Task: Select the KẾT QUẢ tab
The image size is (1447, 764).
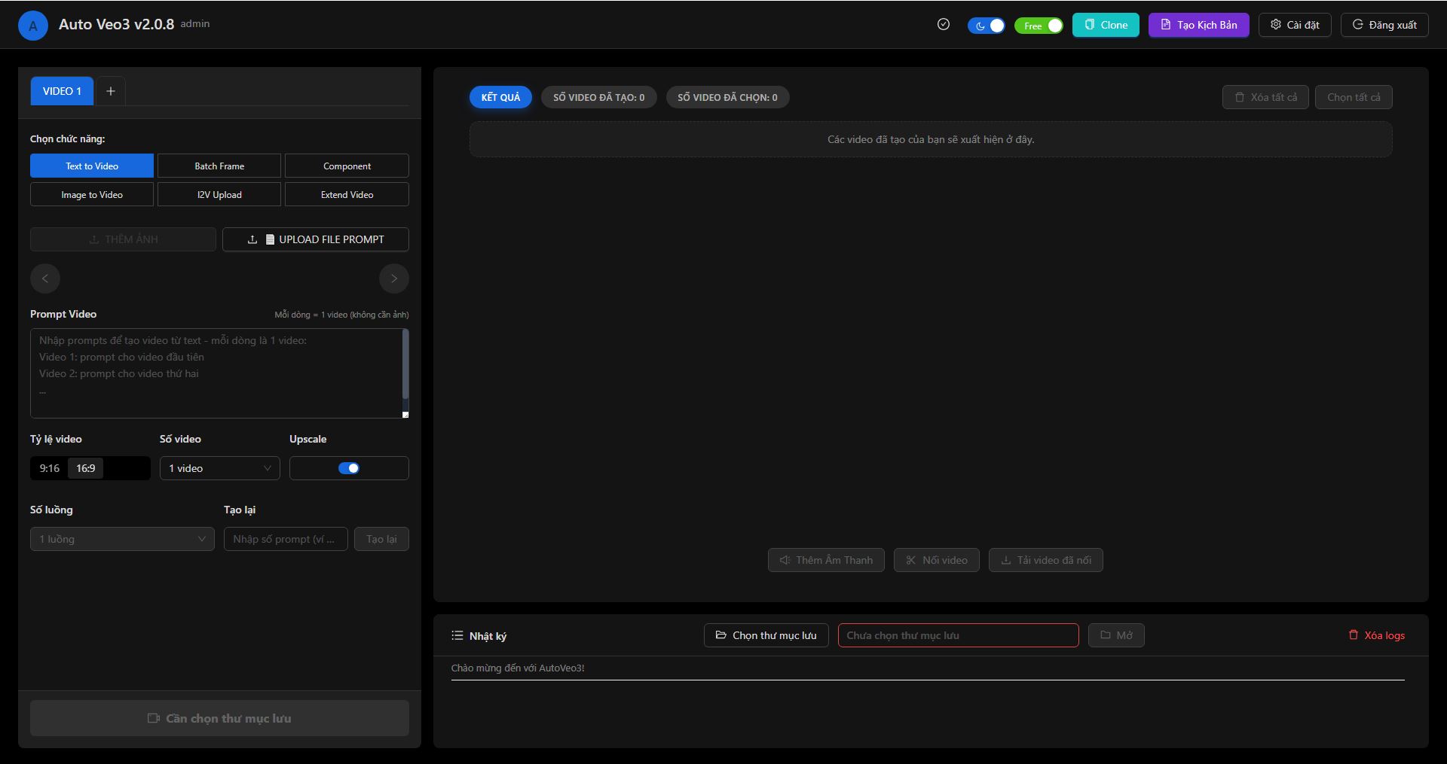Action: click(500, 96)
